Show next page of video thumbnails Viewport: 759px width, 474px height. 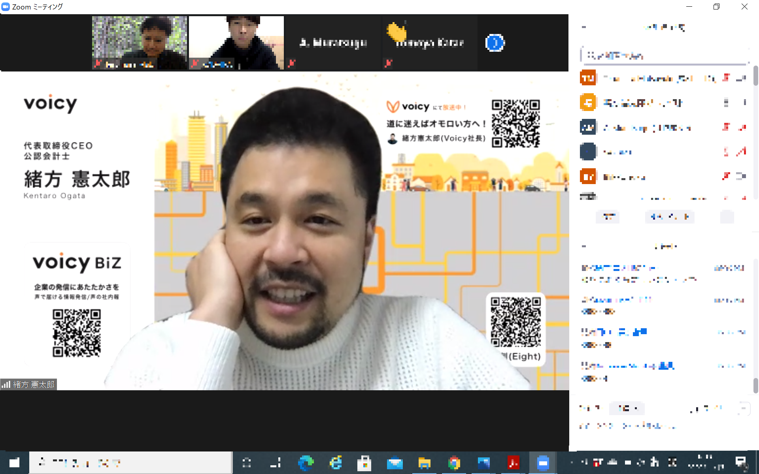(495, 43)
